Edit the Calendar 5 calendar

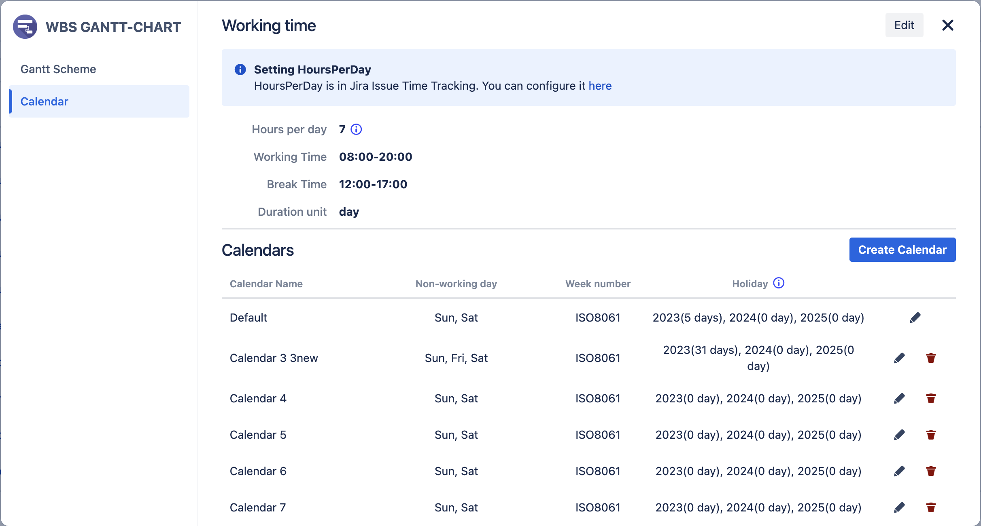[x=899, y=435]
